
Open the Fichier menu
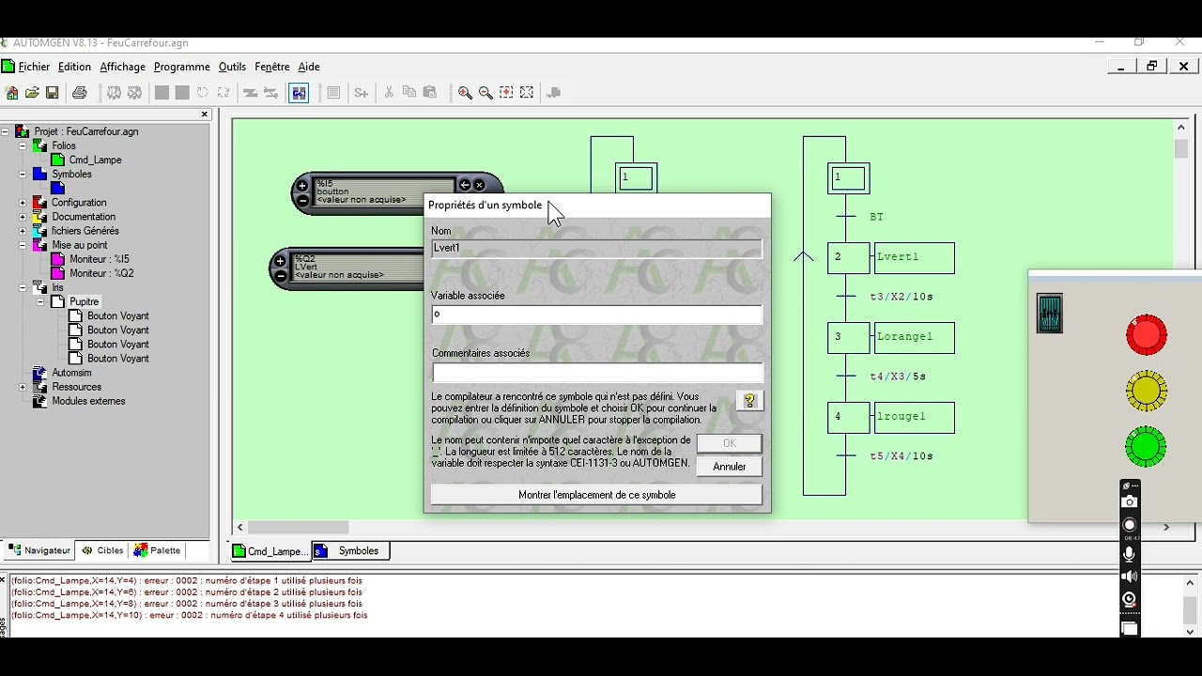[x=34, y=67]
